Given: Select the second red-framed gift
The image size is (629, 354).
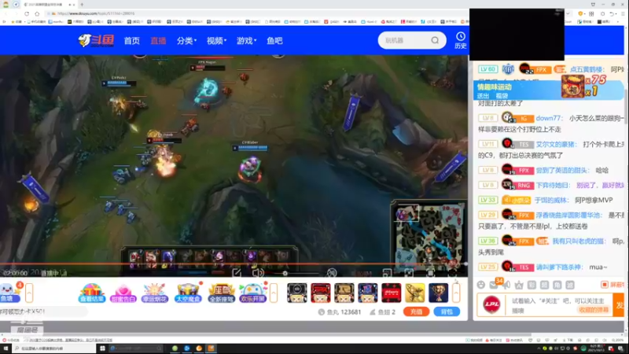Looking at the screenshot, I should click(x=321, y=293).
